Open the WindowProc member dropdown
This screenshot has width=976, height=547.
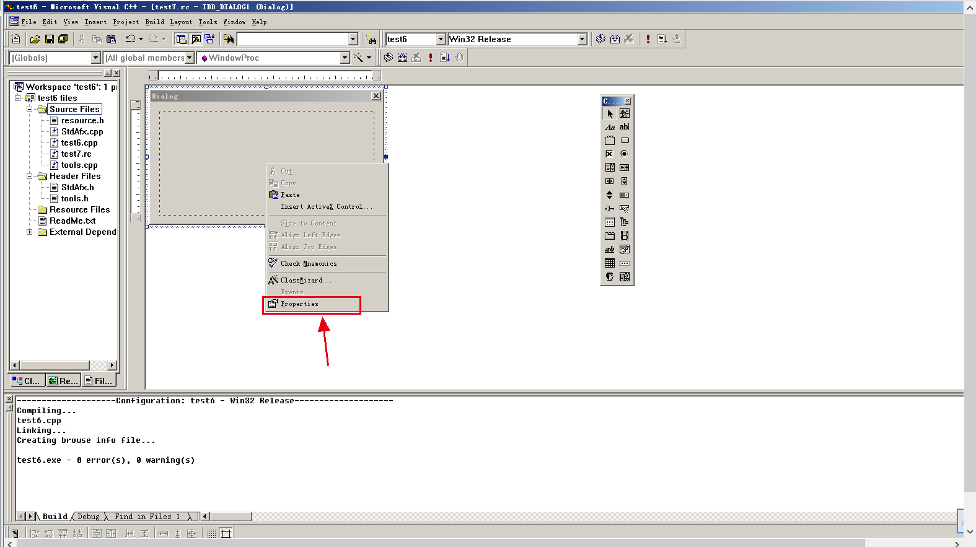tap(345, 58)
